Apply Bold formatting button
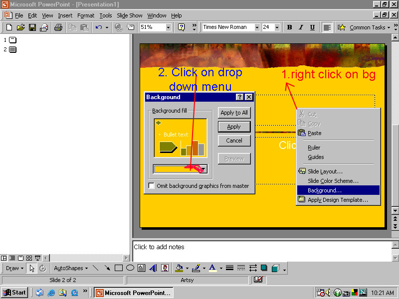This screenshot has width=399, height=299. [x=289, y=27]
